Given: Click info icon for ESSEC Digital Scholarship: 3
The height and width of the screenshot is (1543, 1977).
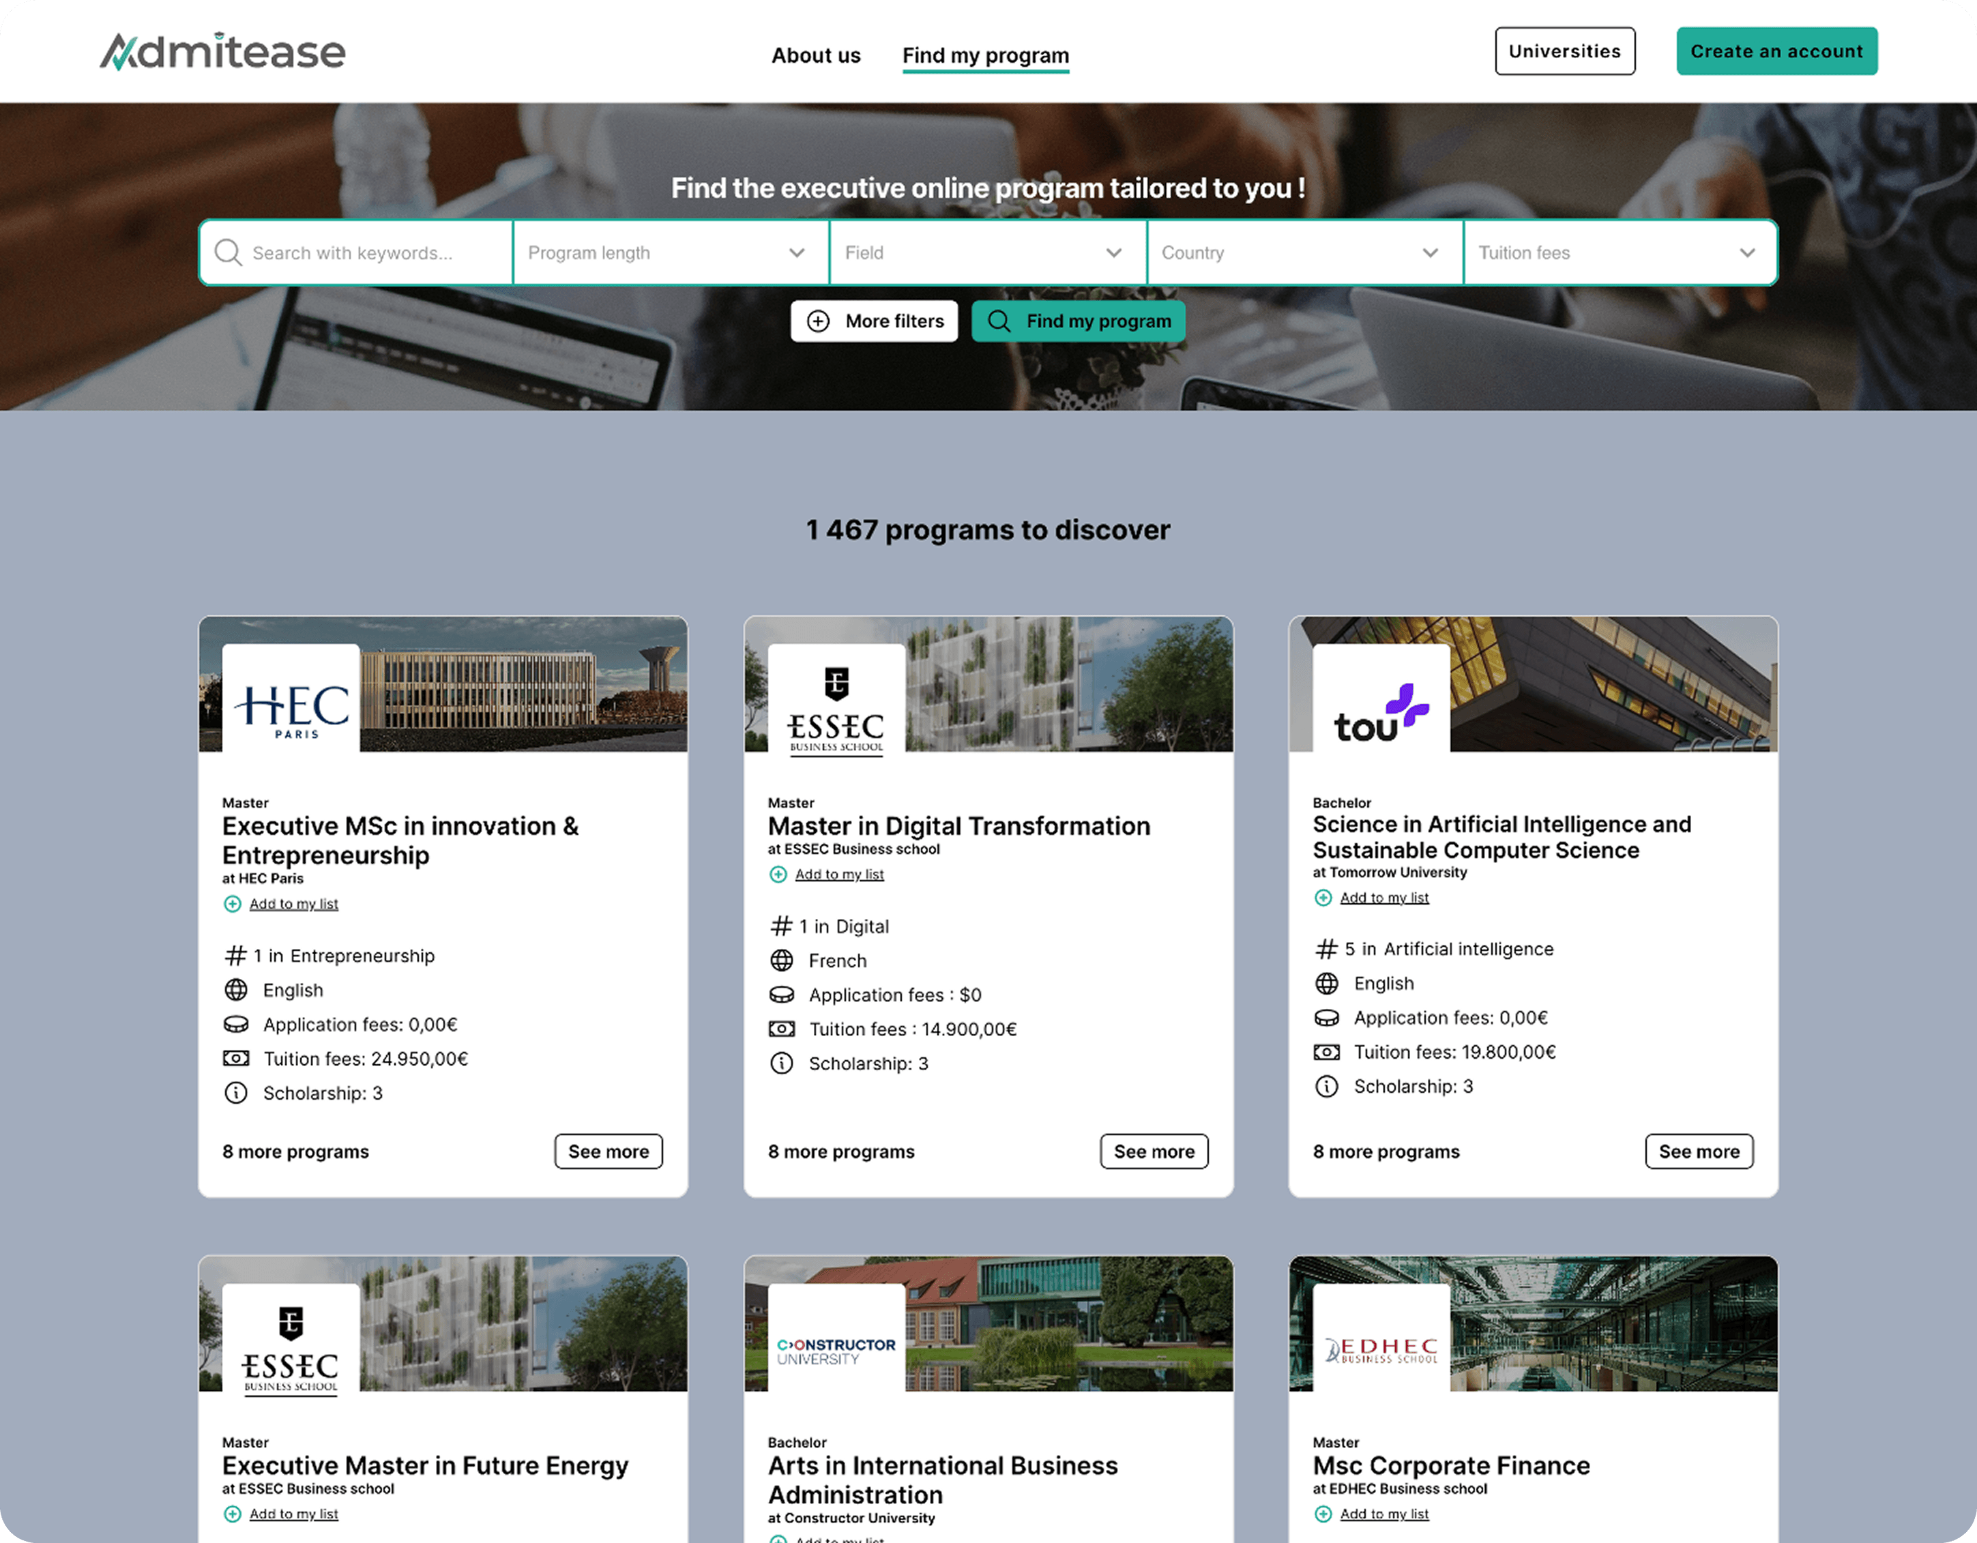Looking at the screenshot, I should [782, 1063].
